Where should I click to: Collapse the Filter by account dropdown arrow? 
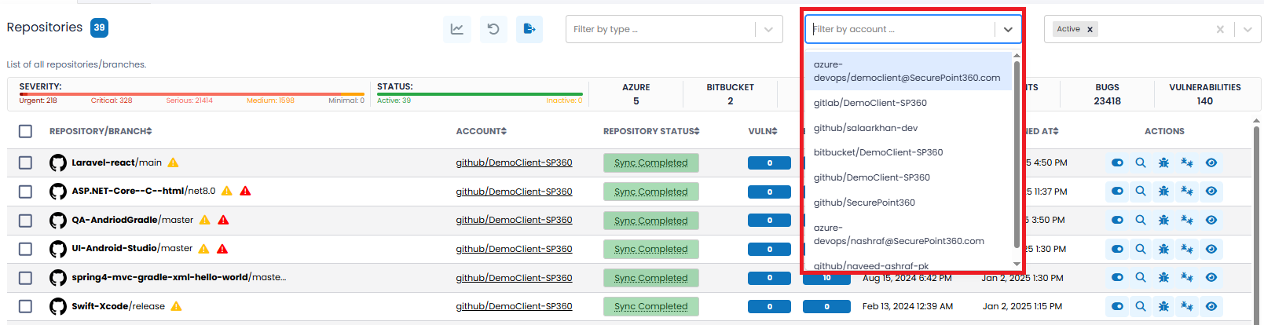[1008, 29]
